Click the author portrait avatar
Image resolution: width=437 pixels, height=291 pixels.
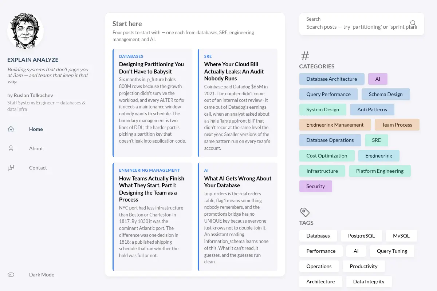point(25,31)
